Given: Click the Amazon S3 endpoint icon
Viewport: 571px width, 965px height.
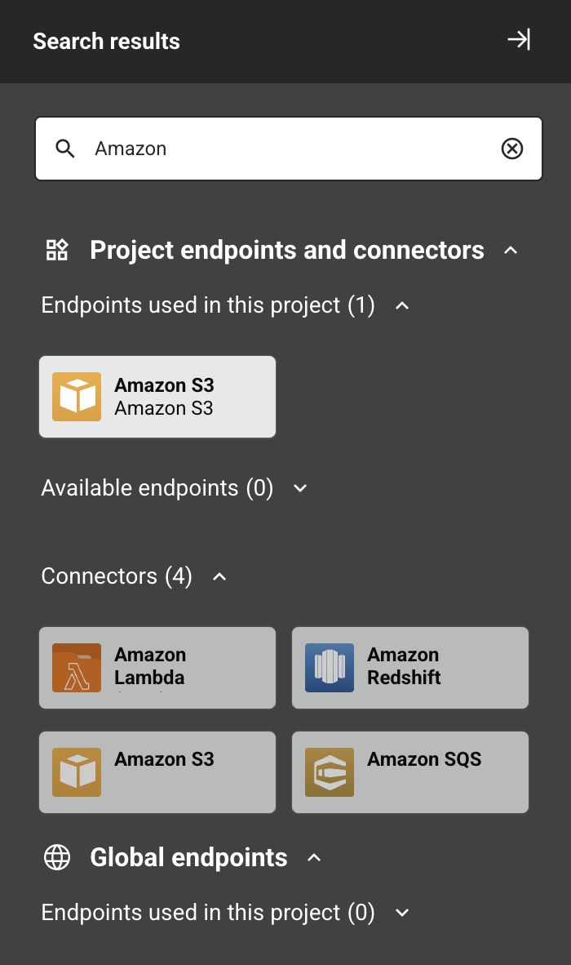Looking at the screenshot, I should tap(76, 396).
